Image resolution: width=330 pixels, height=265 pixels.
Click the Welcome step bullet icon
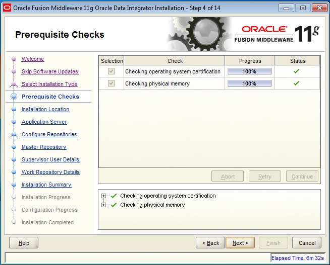pyautogui.click(x=14, y=59)
